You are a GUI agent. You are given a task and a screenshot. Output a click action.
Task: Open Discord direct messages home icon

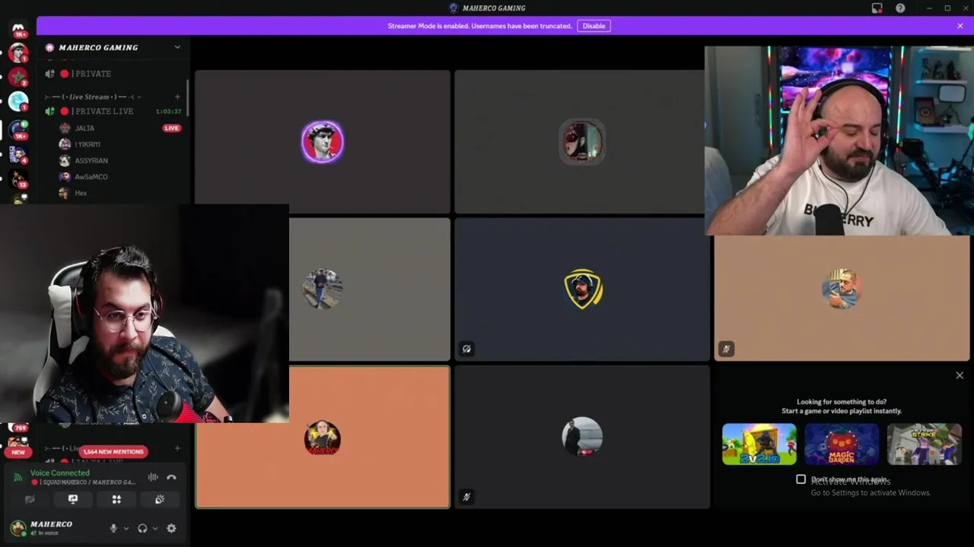pyautogui.click(x=18, y=29)
